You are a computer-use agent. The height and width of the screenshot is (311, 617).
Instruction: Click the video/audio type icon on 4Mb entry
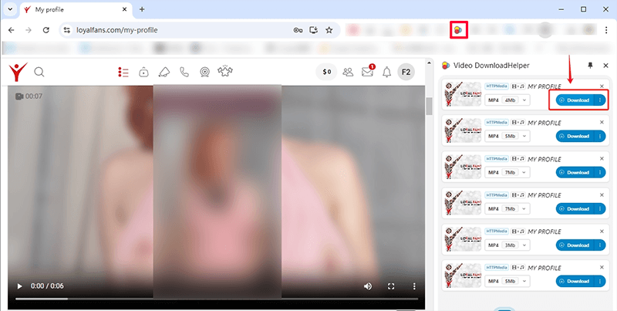518,86
